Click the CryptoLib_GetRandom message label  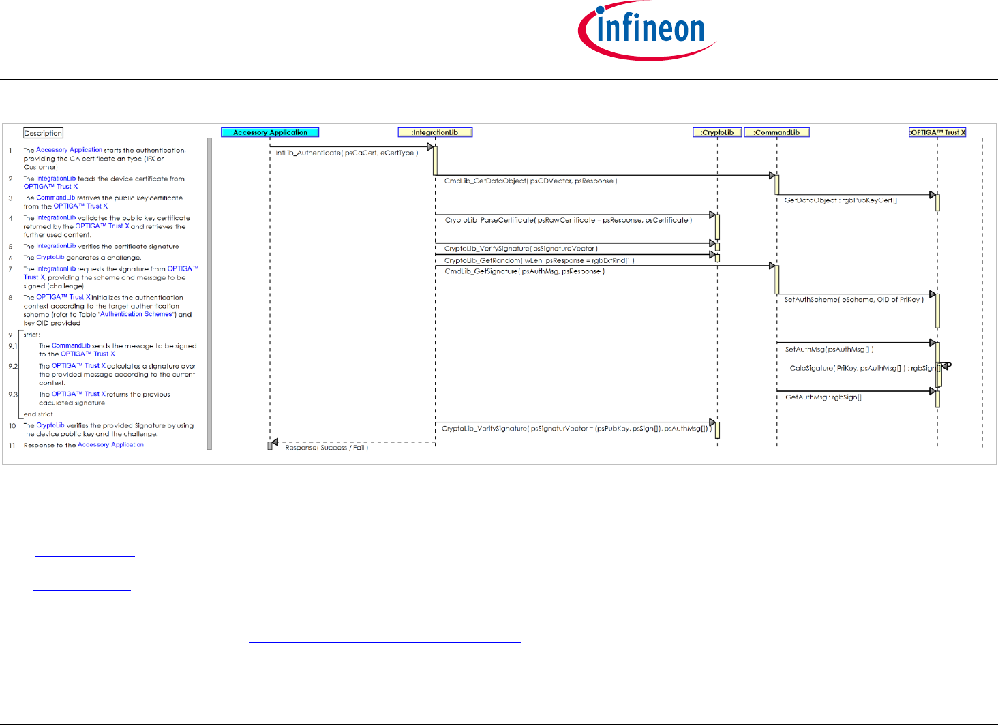[x=539, y=260]
